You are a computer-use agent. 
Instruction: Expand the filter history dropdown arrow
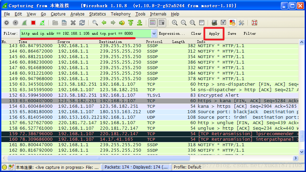(154, 34)
